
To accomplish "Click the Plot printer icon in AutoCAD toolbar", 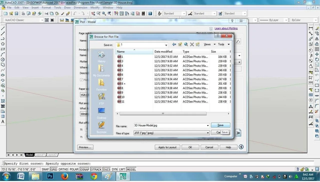I will (23, 14).
